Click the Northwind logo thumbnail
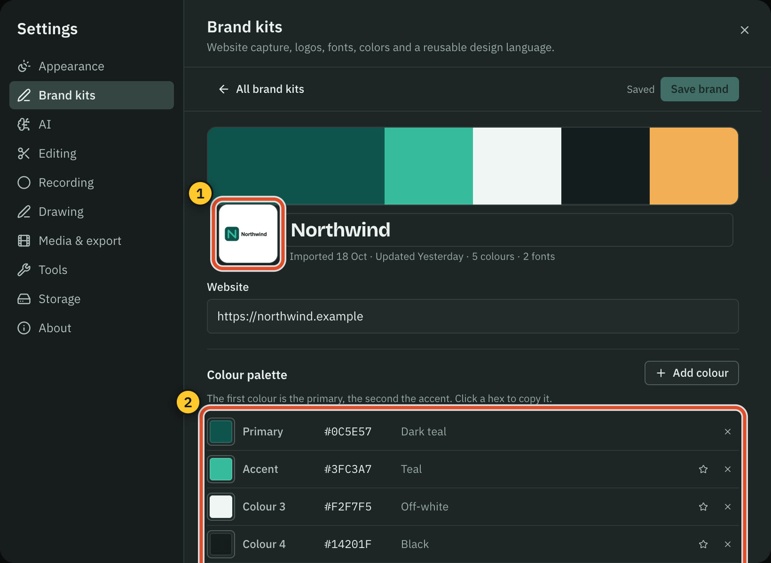771x563 pixels. point(248,234)
